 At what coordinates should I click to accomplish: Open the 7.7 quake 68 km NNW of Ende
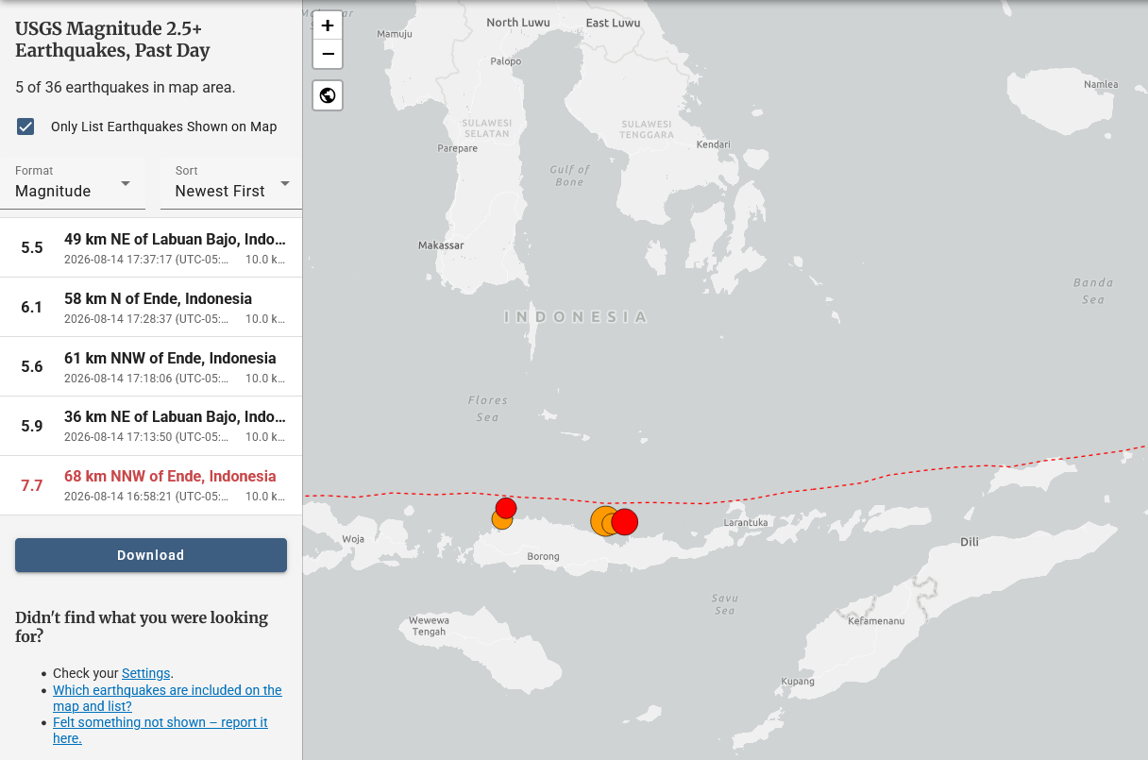tap(151, 486)
